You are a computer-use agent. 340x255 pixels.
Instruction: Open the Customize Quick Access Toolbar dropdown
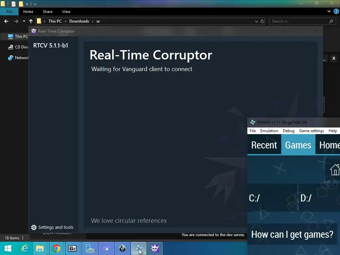coord(27,4)
